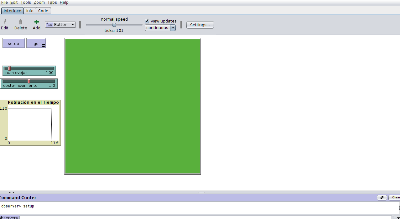The image size is (400, 219).
Task: Click the 'observer> setup' output line
Action: point(18,206)
